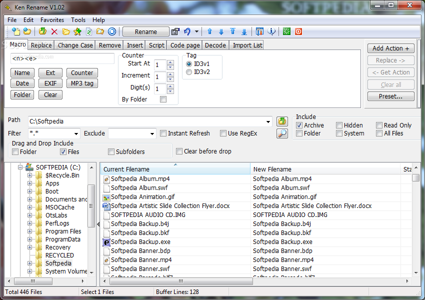The height and width of the screenshot is (300, 425).
Task: Open the Tools menu
Action: [x=78, y=20]
